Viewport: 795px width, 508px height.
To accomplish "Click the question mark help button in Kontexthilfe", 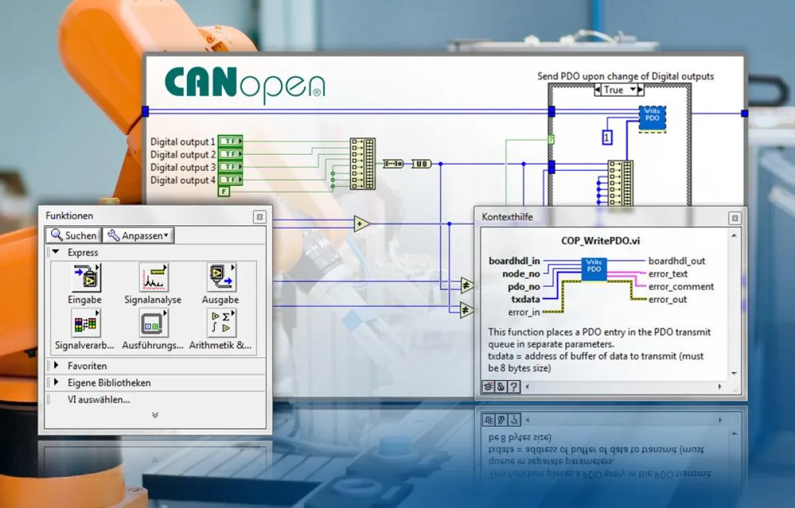I will [x=515, y=386].
